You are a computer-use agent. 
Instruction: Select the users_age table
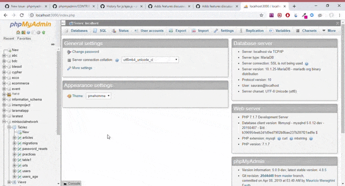click(30, 177)
